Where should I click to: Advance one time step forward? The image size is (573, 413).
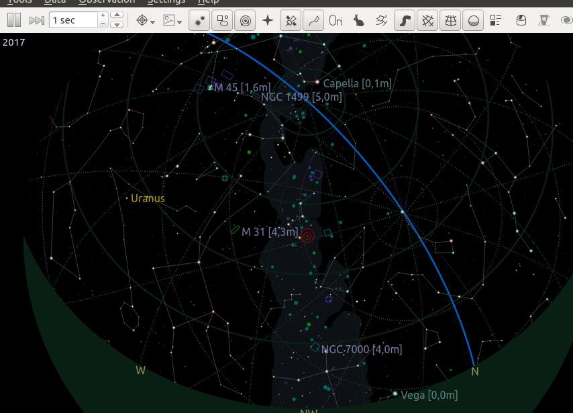click(x=36, y=20)
